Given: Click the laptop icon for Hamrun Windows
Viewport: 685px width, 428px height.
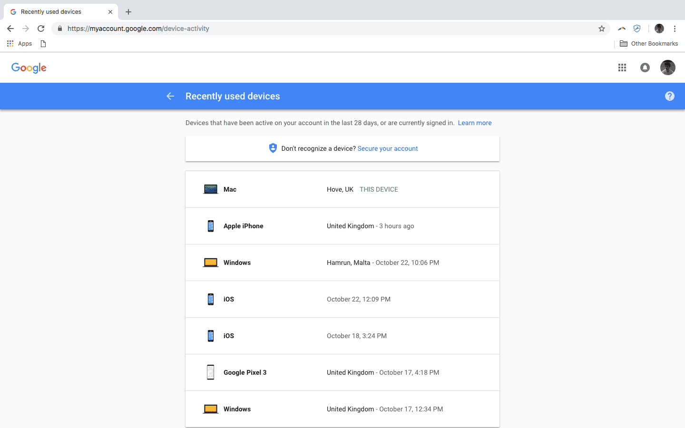Looking at the screenshot, I should click(211, 263).
